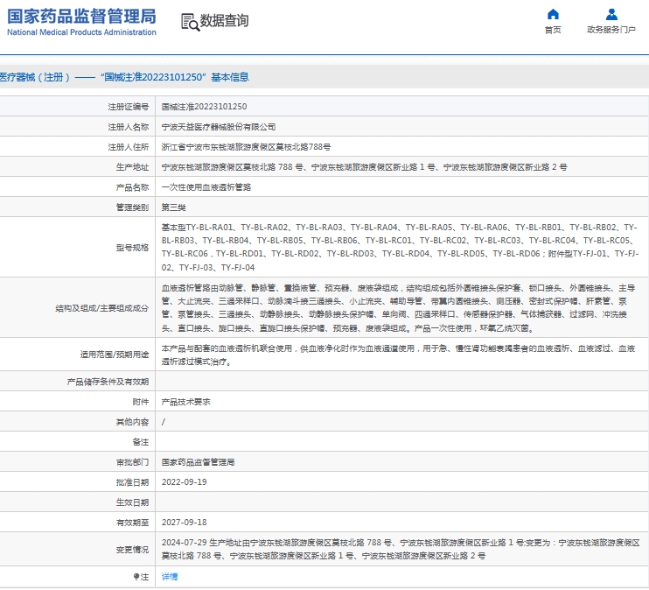Click the 产品名称 row label
Image resolution: width=649 pixels, height=590 pixels.
[132, 187]
